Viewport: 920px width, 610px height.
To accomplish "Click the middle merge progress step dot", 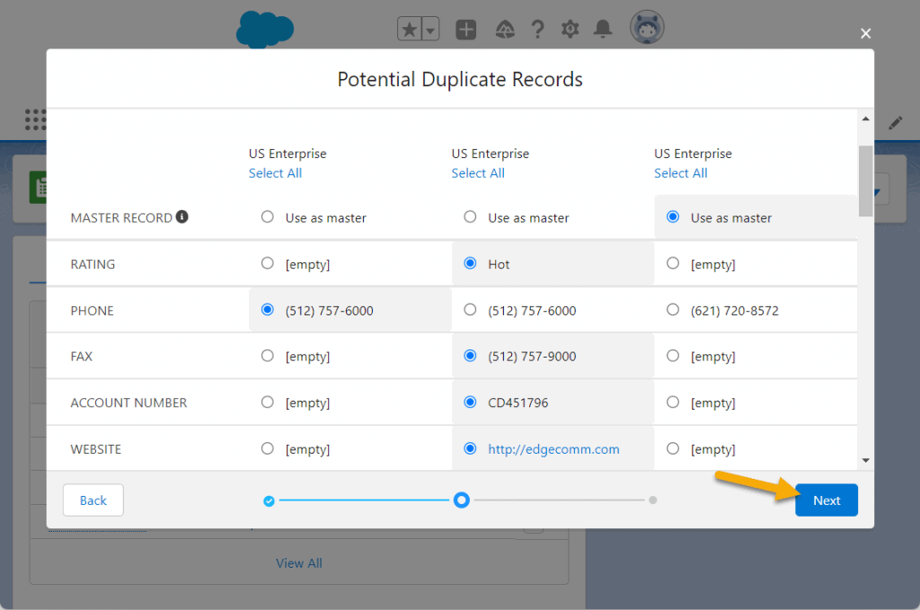I will click(461, 499).
